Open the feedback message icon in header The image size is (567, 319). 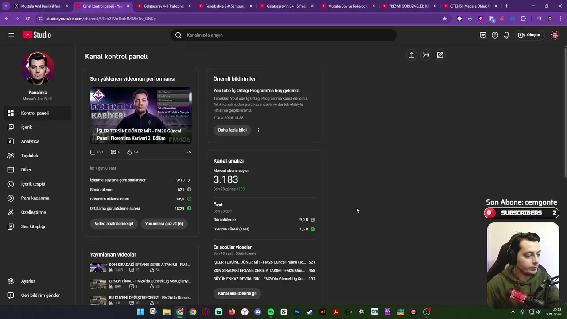tap(483, 35)
